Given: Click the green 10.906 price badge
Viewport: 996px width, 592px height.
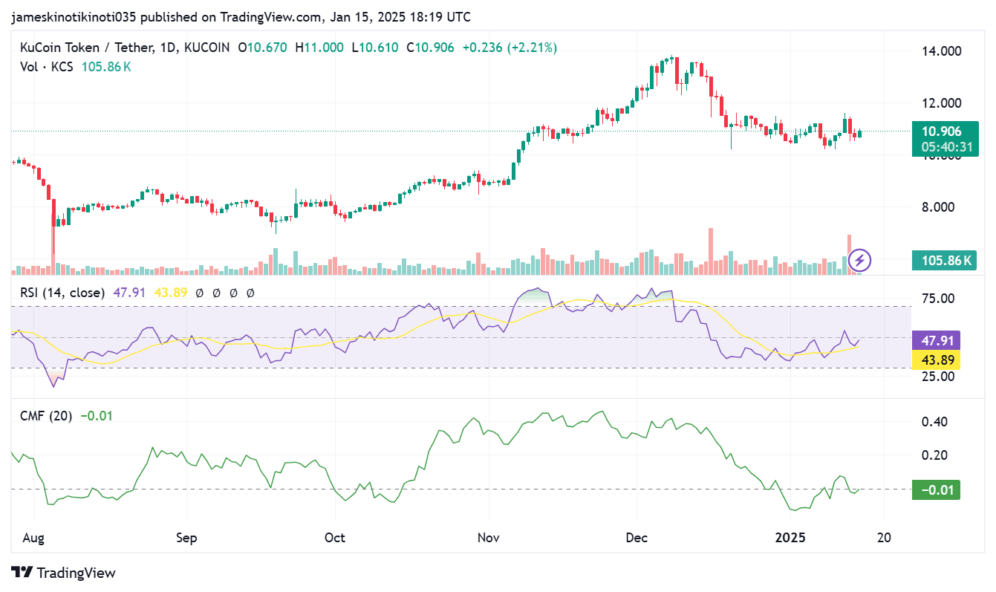Looking at the screenshot, I should (944, 131).
